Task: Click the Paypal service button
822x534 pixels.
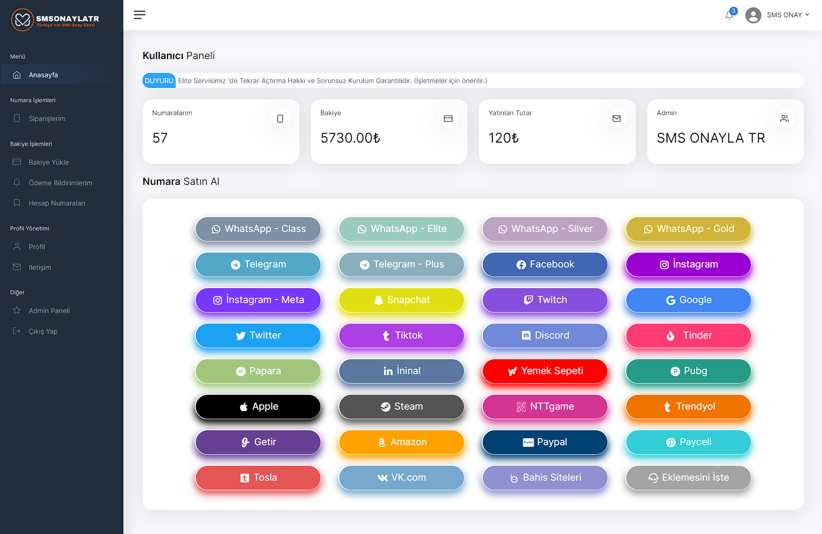Action: [x=545, y=442]
